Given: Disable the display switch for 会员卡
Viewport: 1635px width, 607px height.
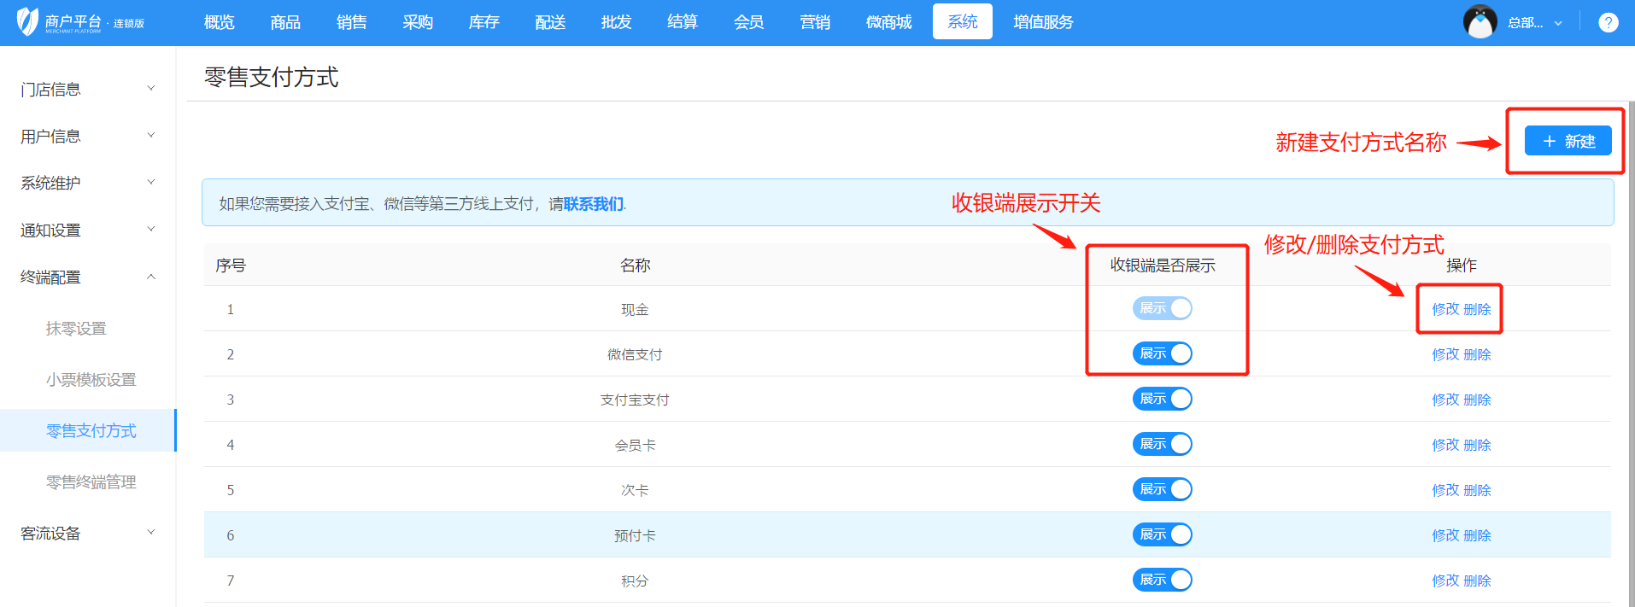Looking at the screenshot, I should coord(1162,444).
